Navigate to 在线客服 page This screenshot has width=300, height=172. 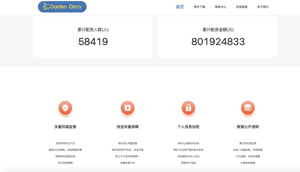point(241,7)
